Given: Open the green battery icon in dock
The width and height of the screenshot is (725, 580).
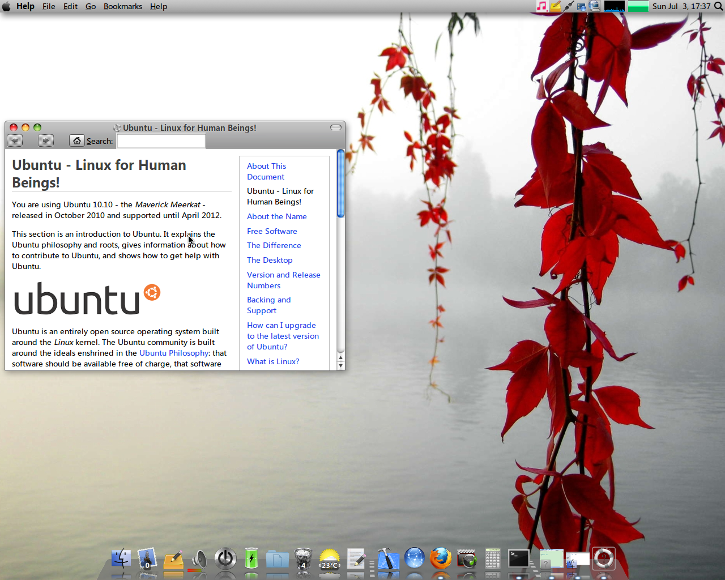Looking at the screenshot, I should (251, 558).
